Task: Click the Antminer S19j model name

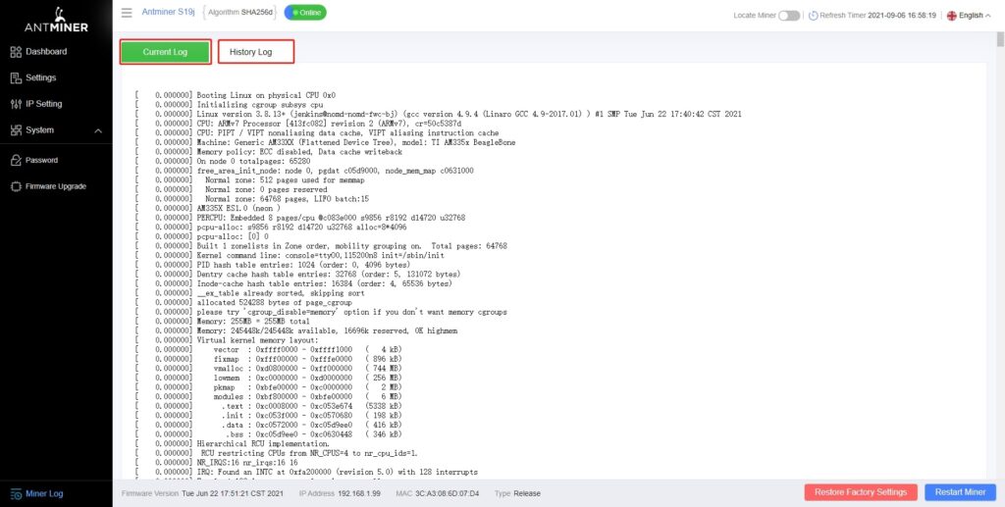Action: tap(168, 12)
